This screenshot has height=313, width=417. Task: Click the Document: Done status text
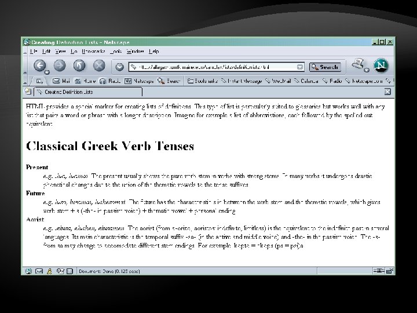[x=109, y=271]
